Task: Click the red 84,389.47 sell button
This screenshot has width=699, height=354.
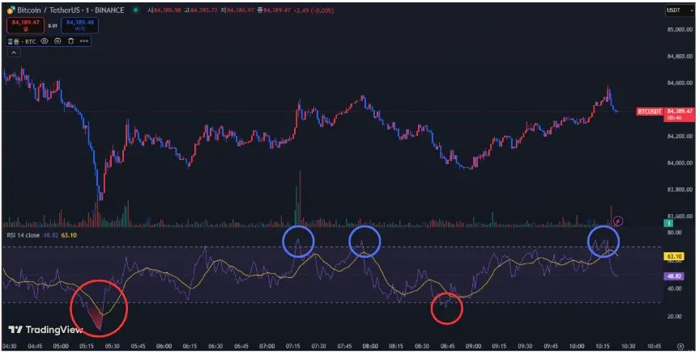Action: (25, 25)
